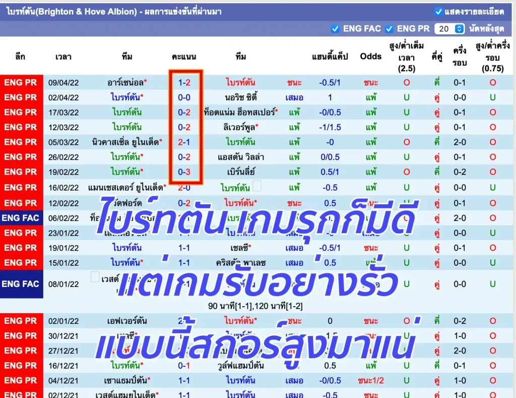Click the extra-time note 90 นาที[1-1],120 นาที[1-2]
The width and height of the screenshot is (516, 398).
255,306
